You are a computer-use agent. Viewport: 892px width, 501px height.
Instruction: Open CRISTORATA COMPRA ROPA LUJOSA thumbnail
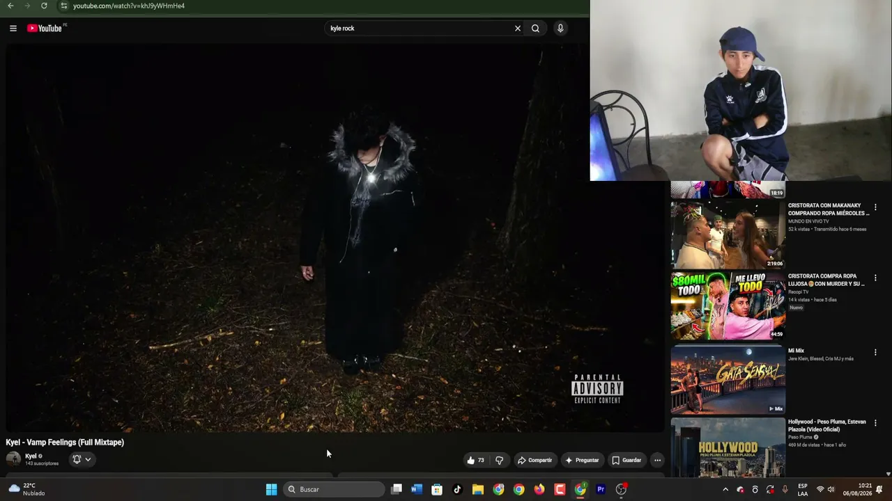coord(728,305)
